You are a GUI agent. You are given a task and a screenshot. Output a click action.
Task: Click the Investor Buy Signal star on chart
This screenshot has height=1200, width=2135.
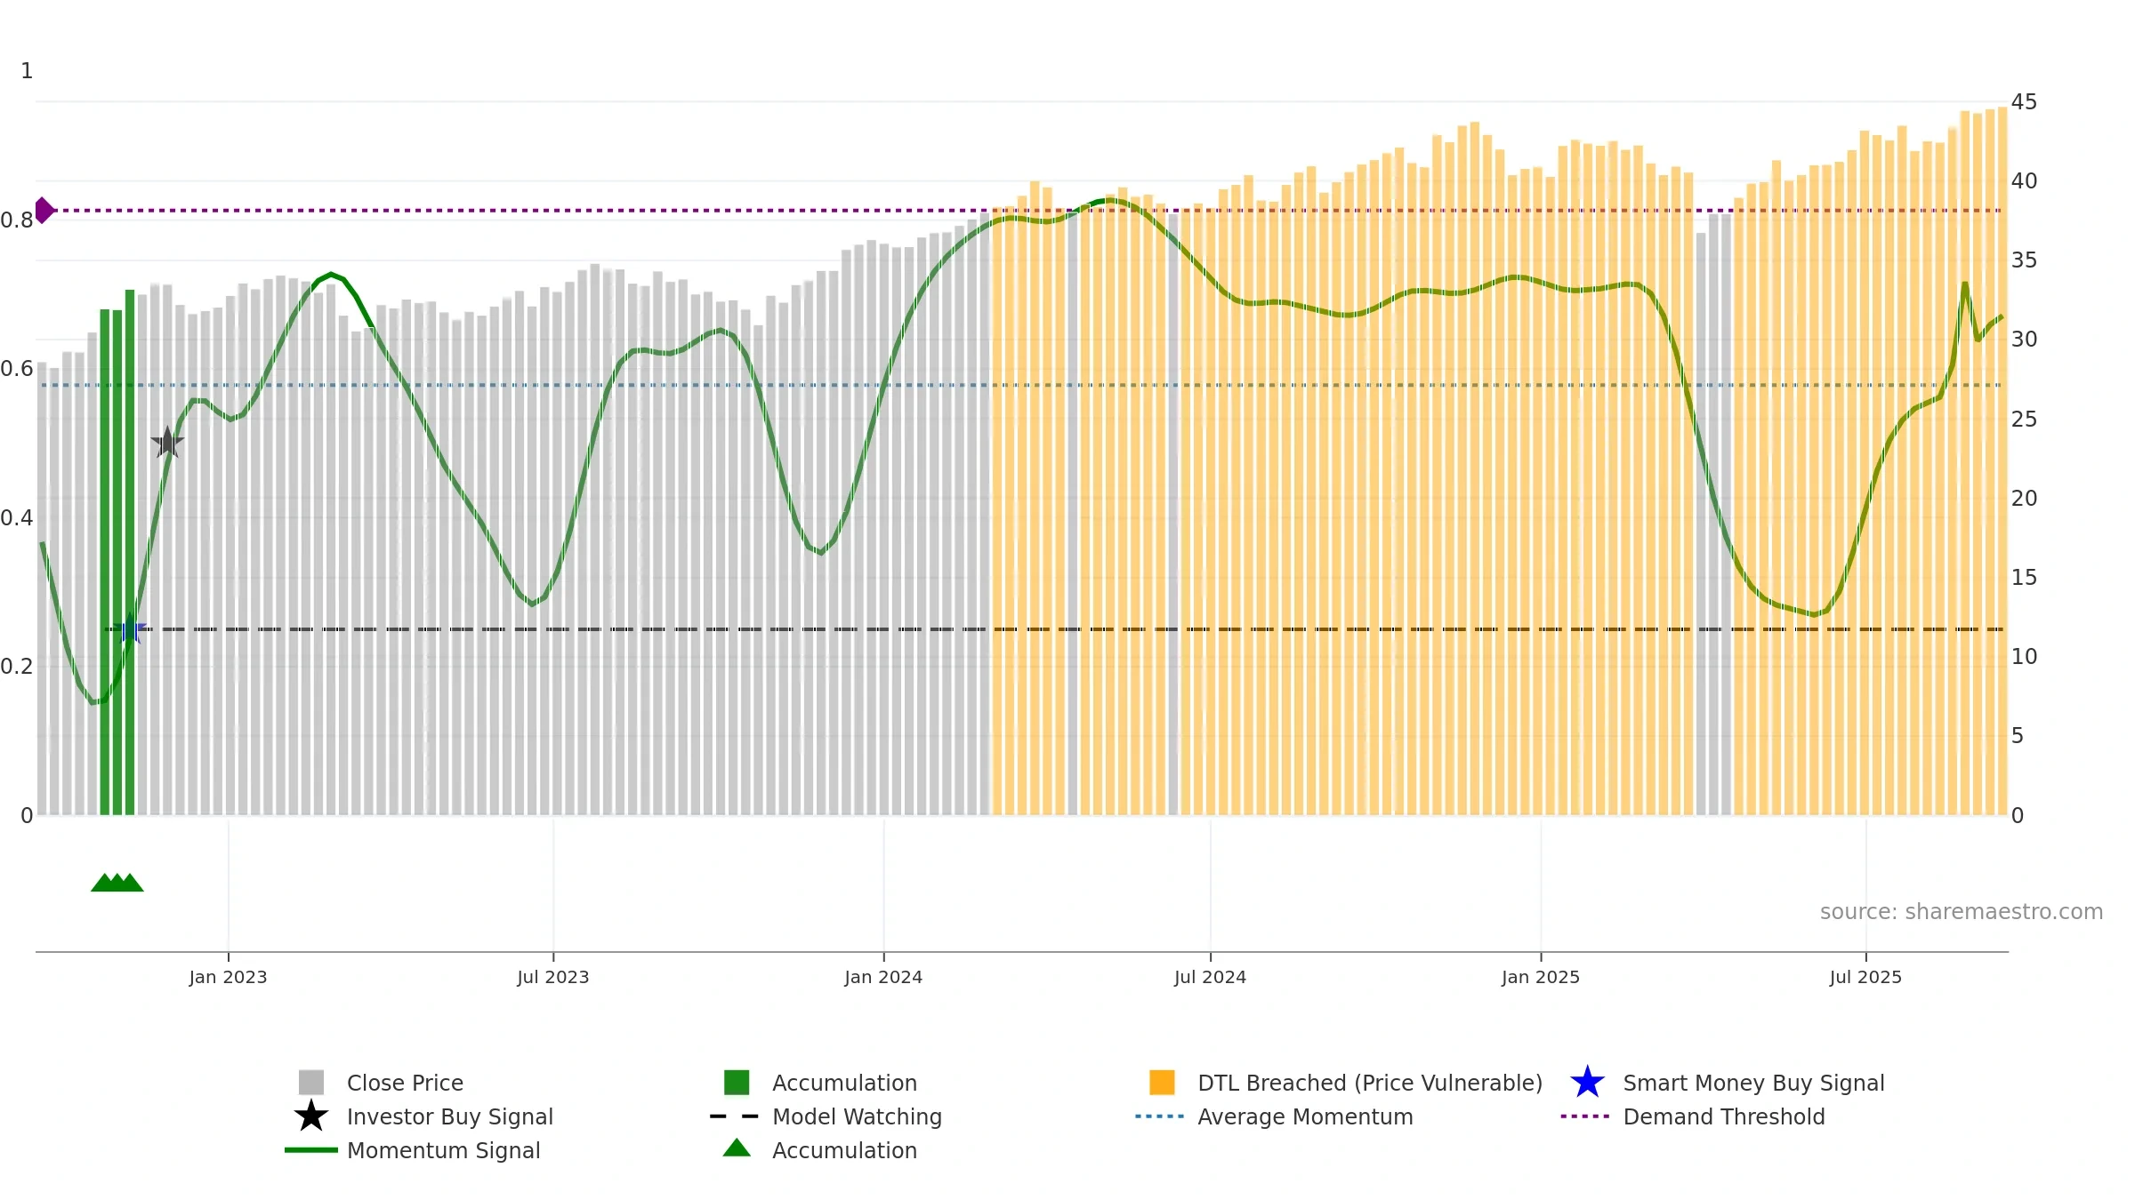[167, 442]
